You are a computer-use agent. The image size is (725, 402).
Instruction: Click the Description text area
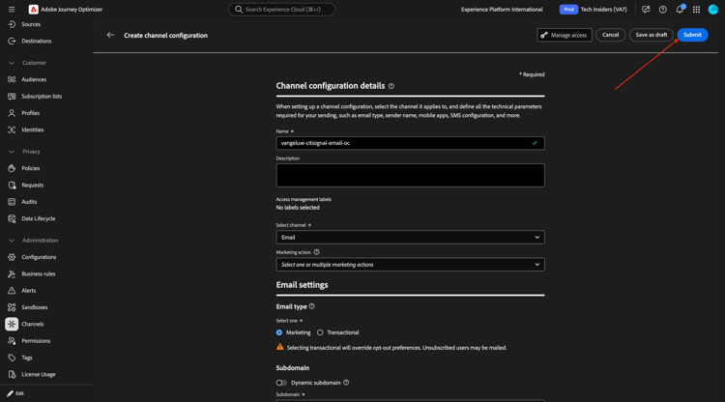[x=410, y=175]
